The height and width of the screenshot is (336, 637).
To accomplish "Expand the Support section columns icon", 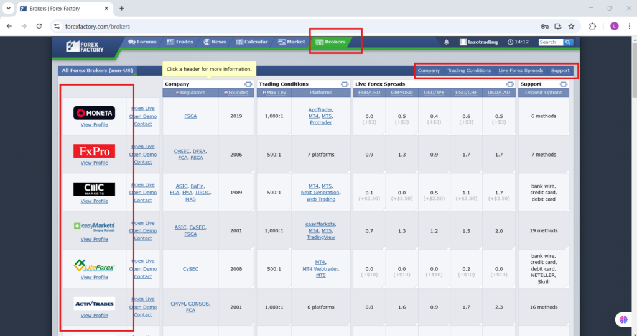I will 563,84.
